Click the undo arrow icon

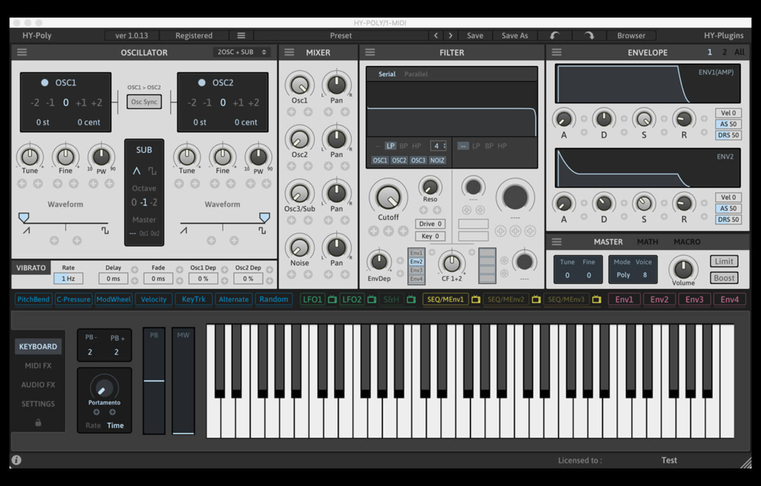pyautogui.click(x=555, y=36)
